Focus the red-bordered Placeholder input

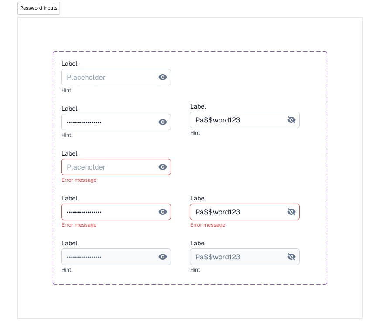pyautogui.click(x=116, y=167)
